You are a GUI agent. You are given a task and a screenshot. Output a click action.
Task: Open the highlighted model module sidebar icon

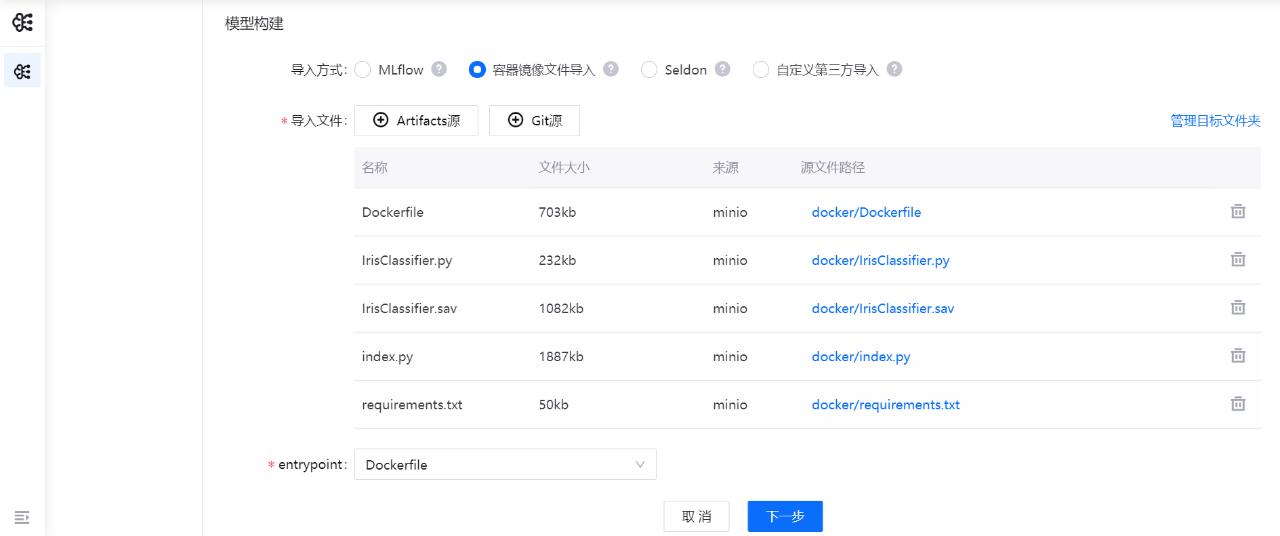click(22, 70)
